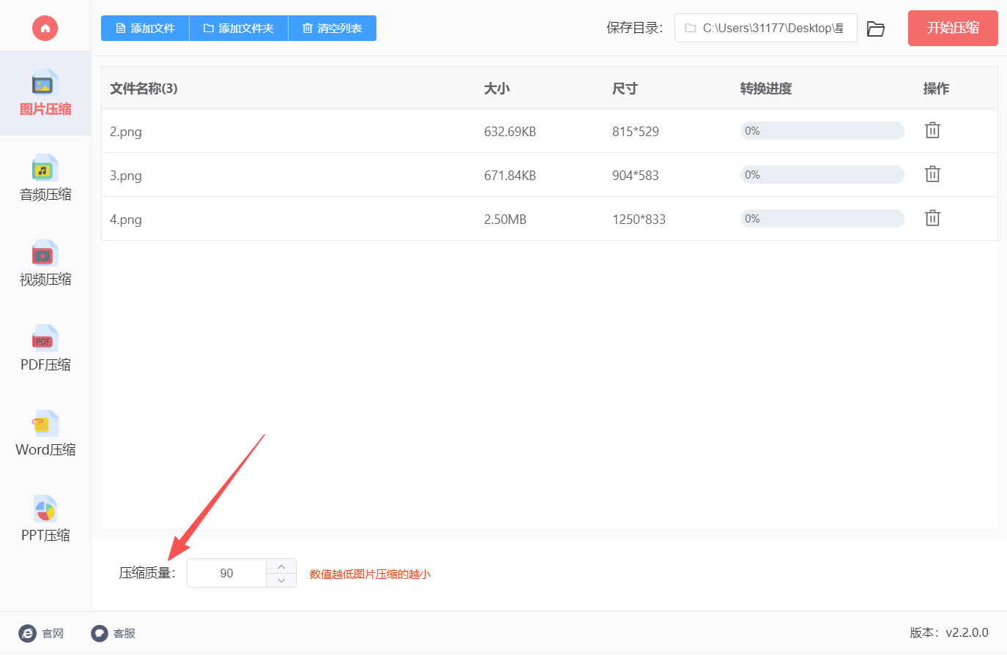
Task: Open the 官网 official website link
Action: 41,634
